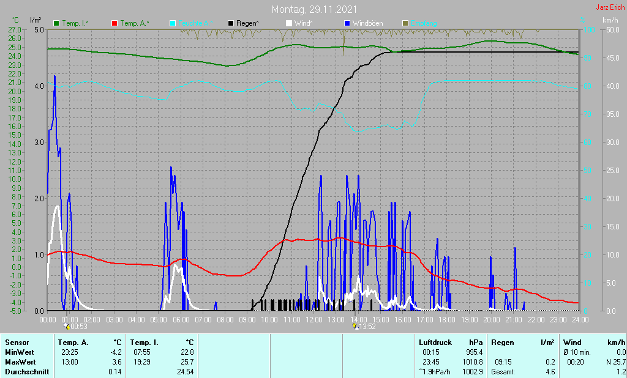Click the red Temp. A.* legend swatch

pos(115,23)
